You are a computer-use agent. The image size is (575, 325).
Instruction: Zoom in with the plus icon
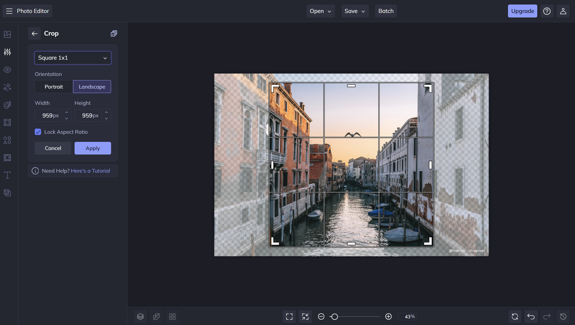tap(389, 316)
